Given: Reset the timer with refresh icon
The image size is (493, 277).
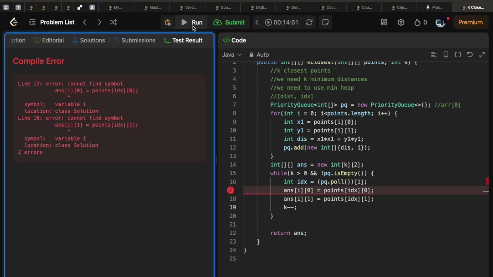Looking at the screenshot, I should coord(309,22).
